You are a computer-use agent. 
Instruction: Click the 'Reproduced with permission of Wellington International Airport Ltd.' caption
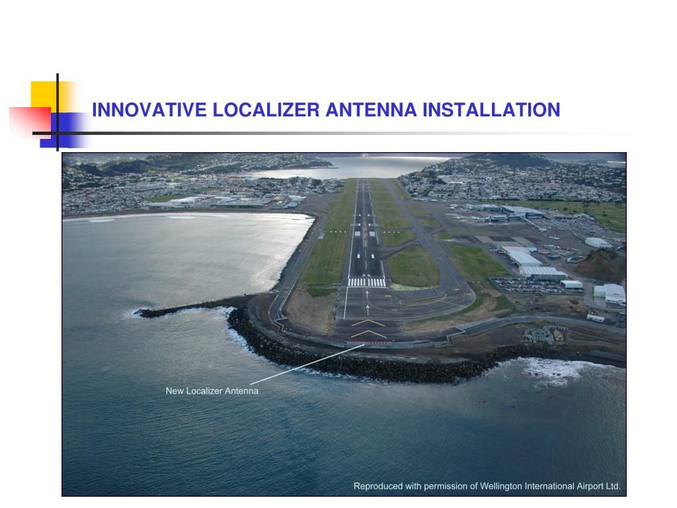[487, 486]
